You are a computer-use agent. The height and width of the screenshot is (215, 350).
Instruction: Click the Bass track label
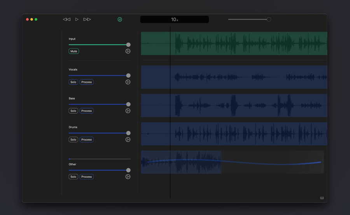(72, 98)
